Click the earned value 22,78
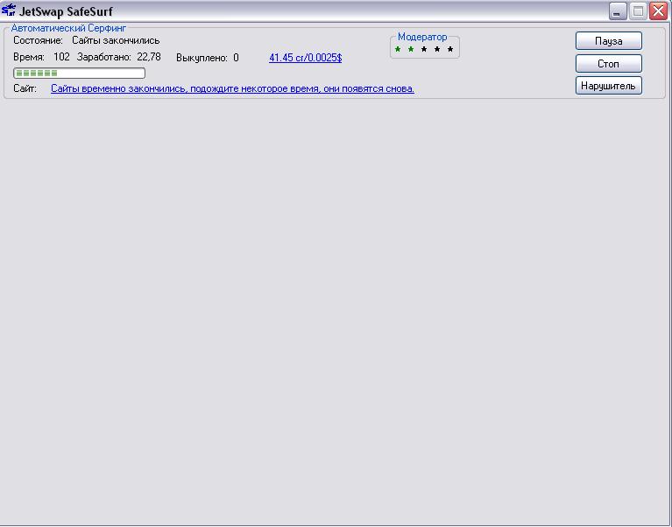 [x=149, y=57]
